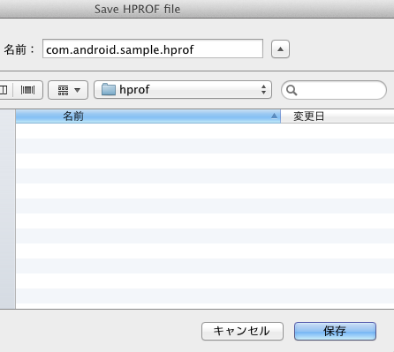The image size is (394, 352).
Task: Toggle sort direction arrow in 名前 header
Action: point(274,116)
